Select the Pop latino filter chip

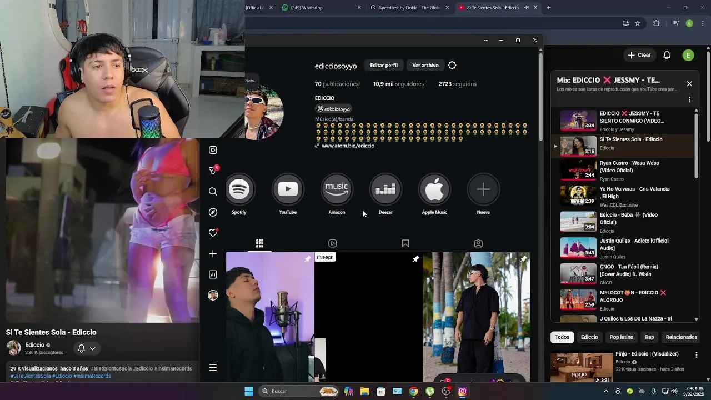(621, 337)
